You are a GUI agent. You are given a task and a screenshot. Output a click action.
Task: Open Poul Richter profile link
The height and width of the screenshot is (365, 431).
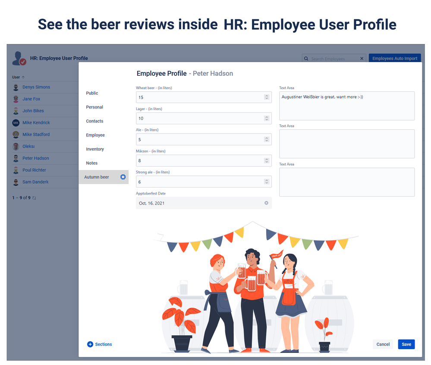[34, 170]
